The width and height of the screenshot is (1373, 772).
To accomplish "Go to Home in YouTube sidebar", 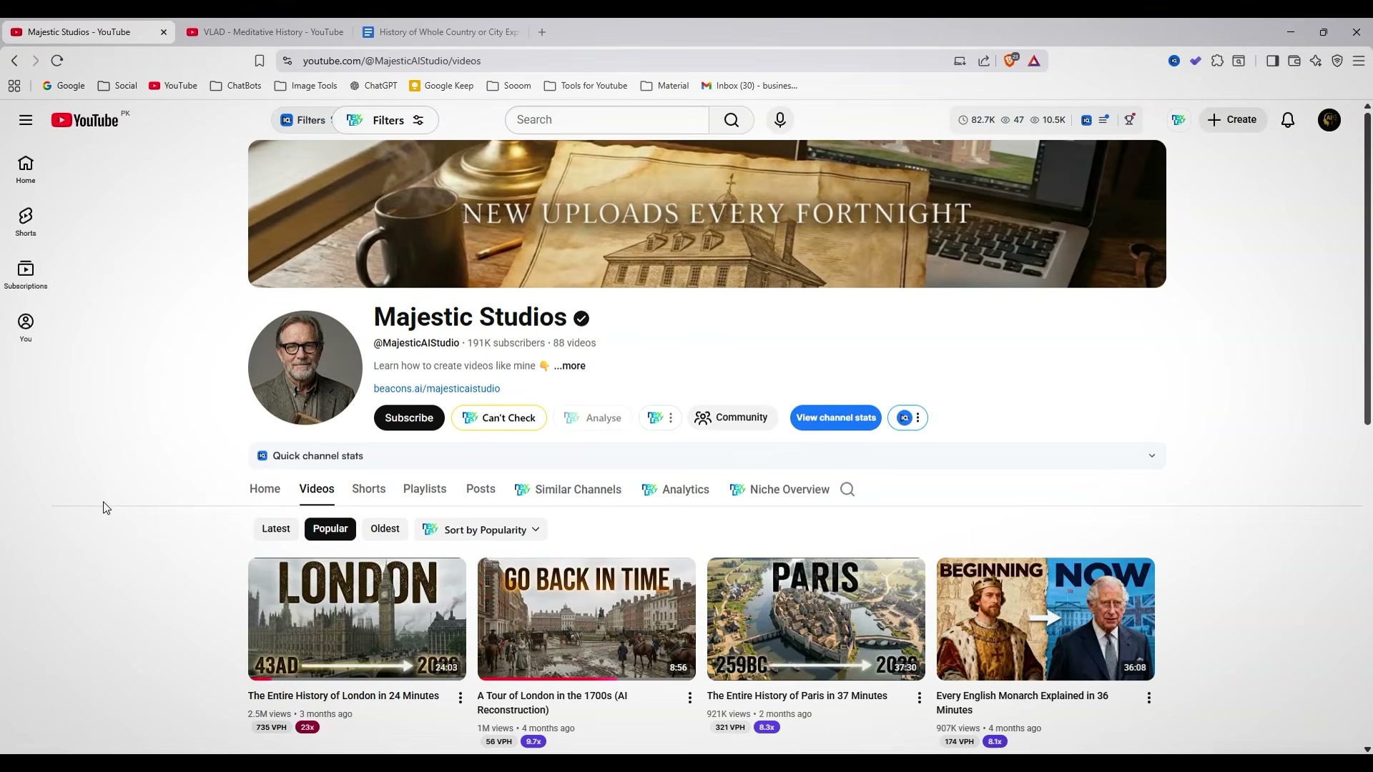I will [26, 170].
